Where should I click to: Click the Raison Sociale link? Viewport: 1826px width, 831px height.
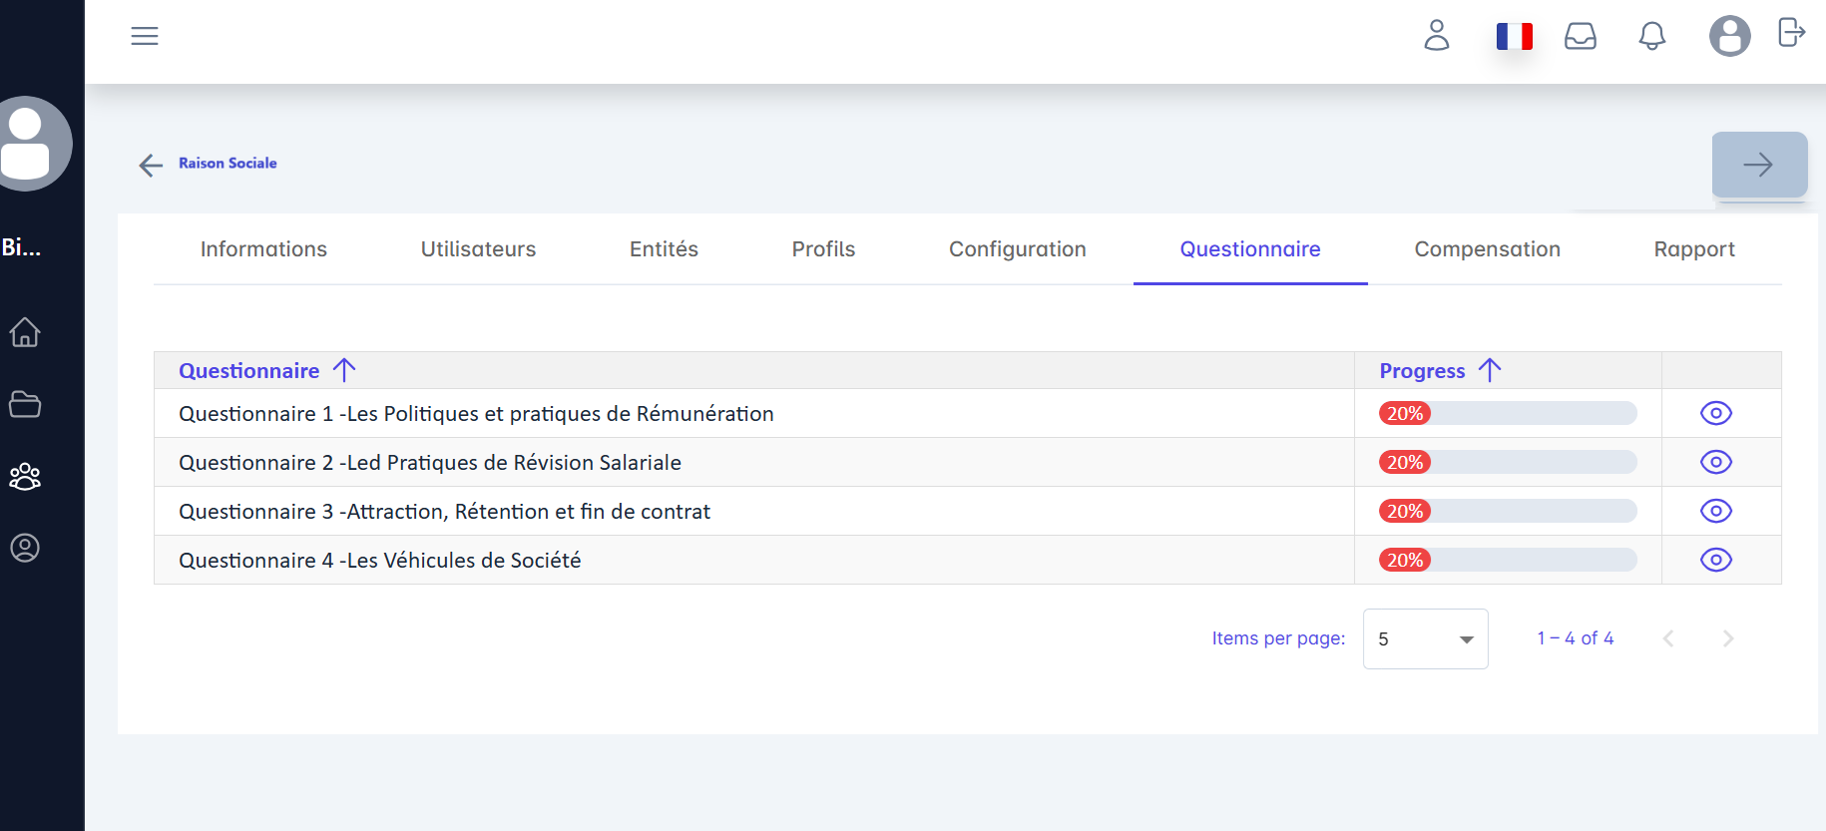[x=228, y=164]
